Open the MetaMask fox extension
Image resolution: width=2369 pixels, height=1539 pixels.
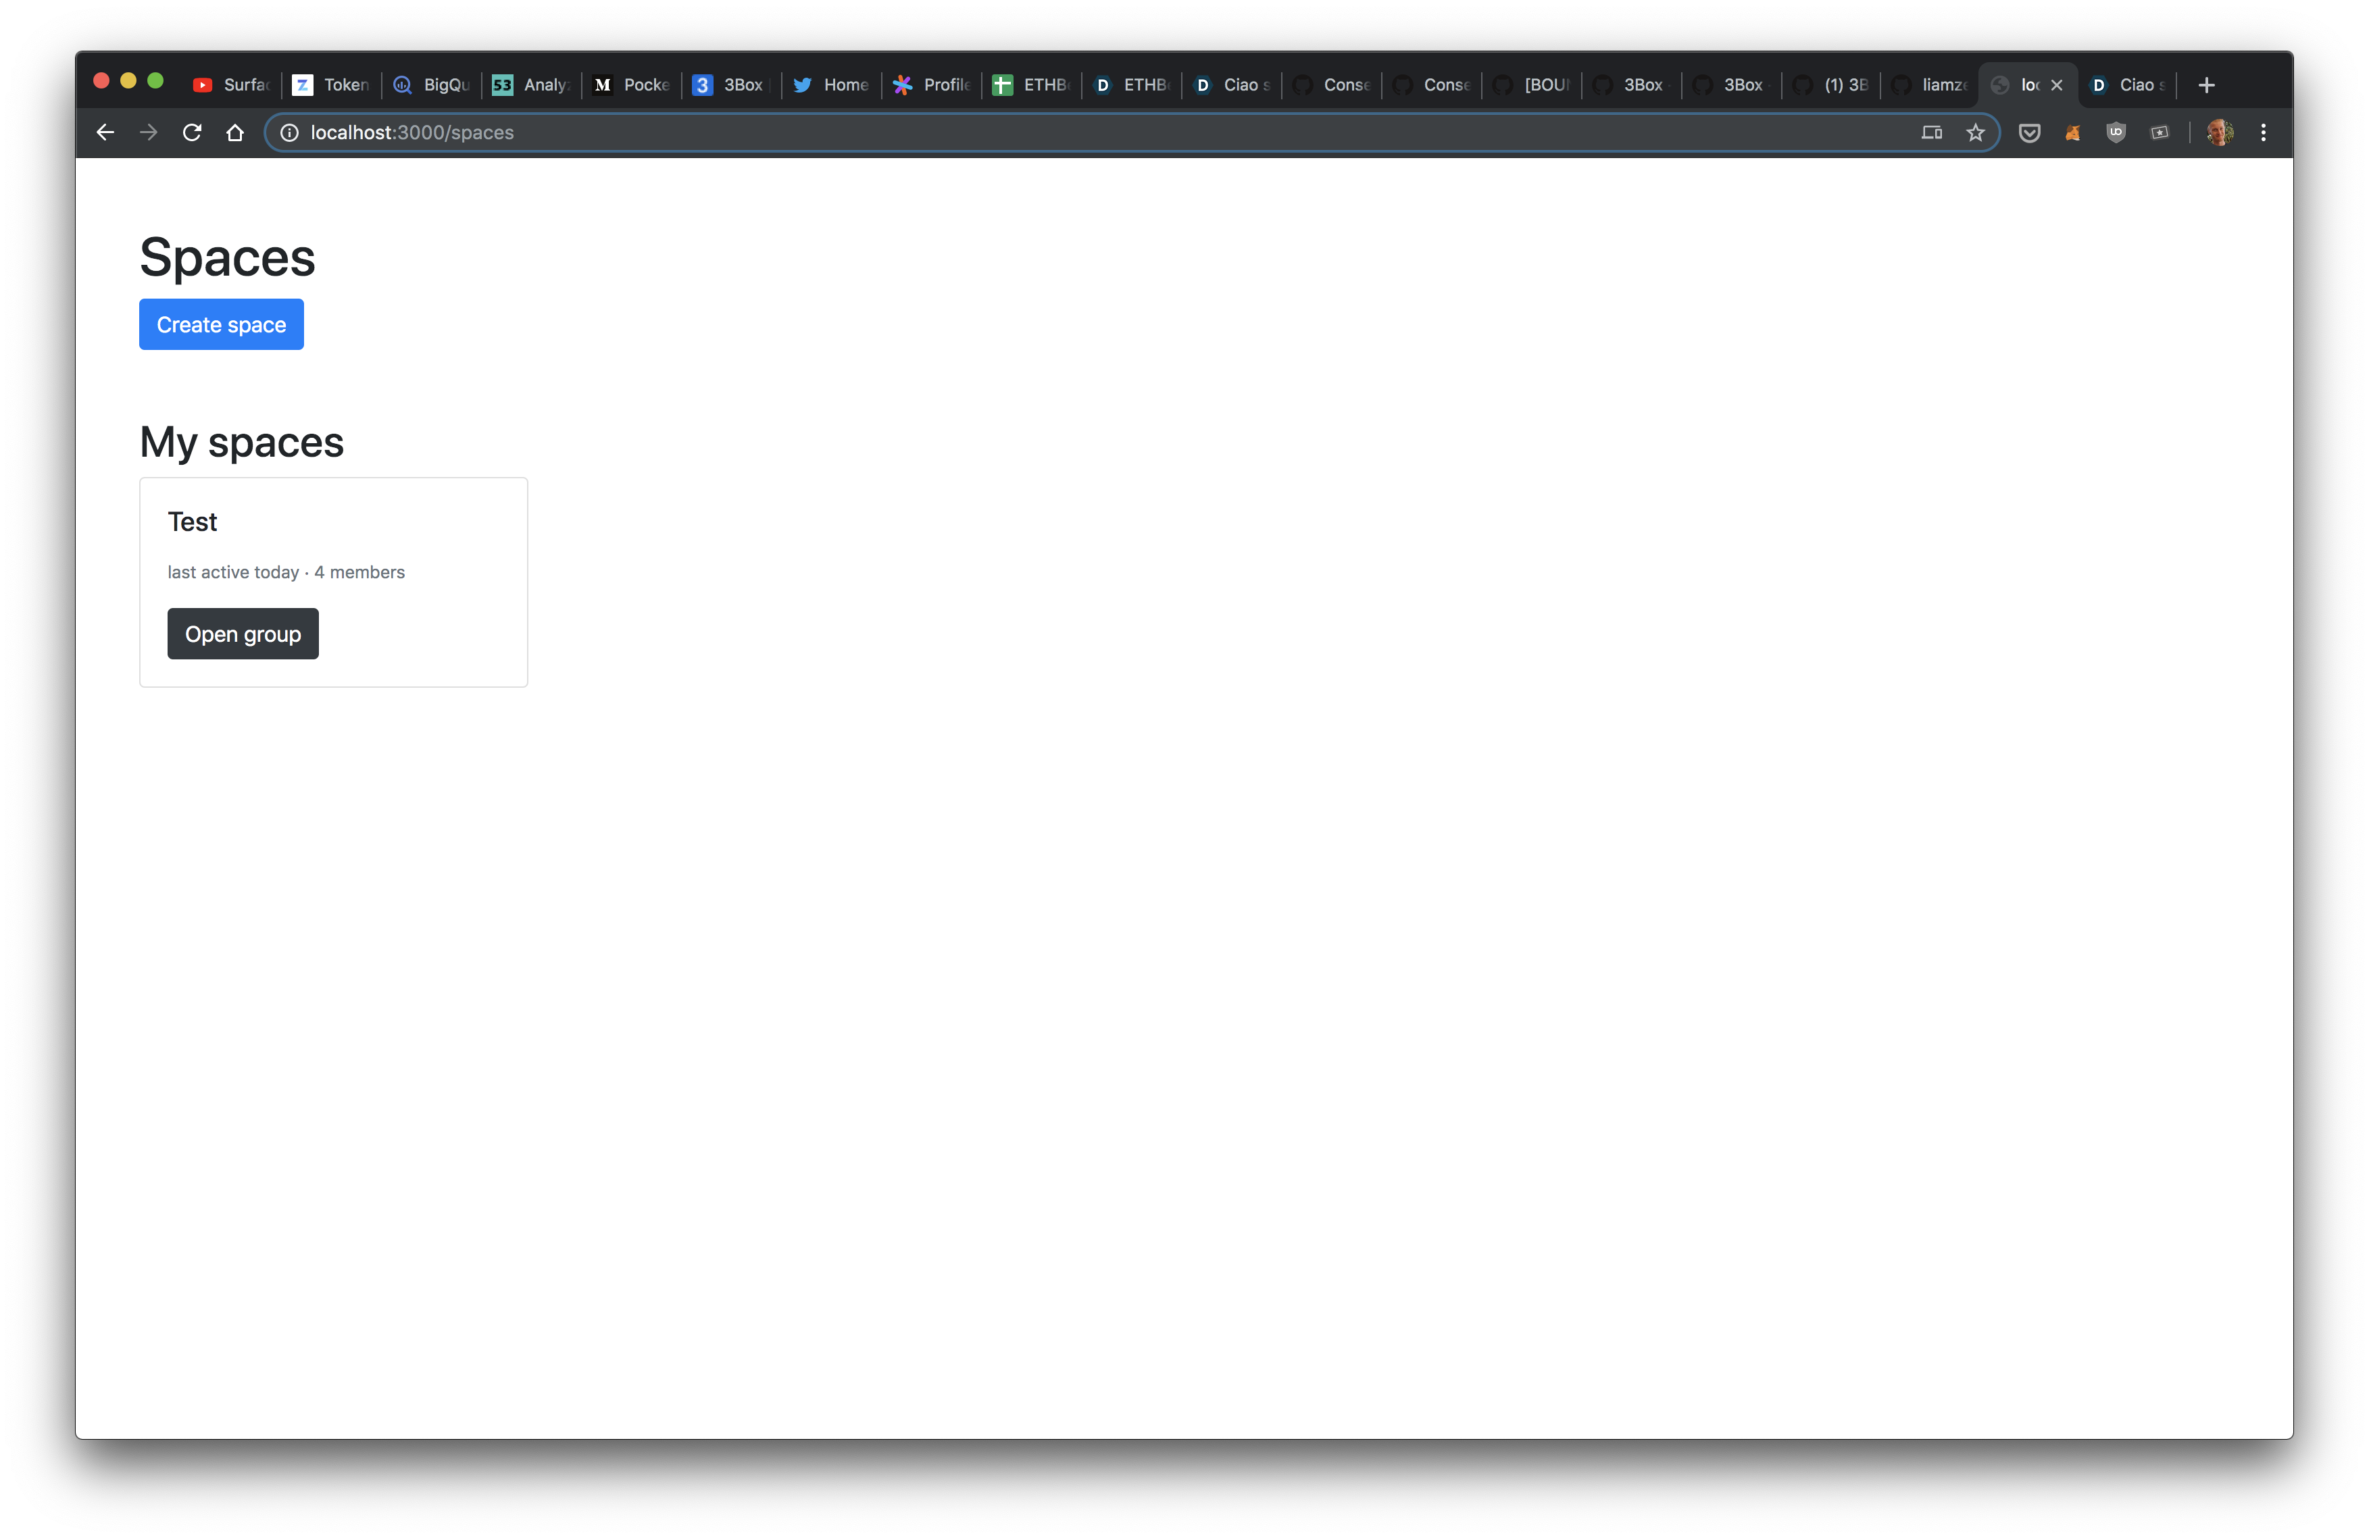[2072, 132]
